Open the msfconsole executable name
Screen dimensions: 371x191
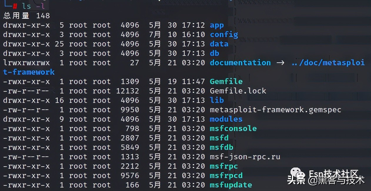pyautogui.click(x=233, y=128)
